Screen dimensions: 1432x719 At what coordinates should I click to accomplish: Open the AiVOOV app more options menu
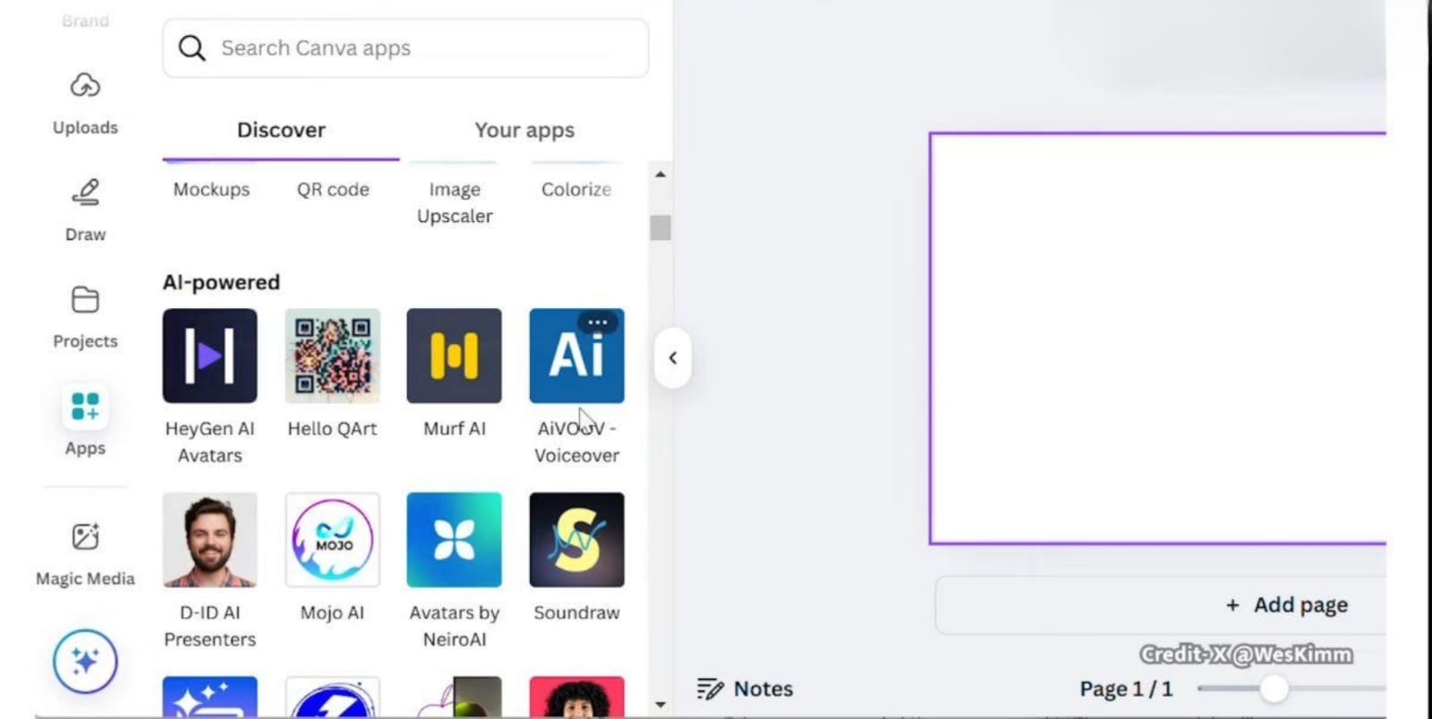click(598, 322)
